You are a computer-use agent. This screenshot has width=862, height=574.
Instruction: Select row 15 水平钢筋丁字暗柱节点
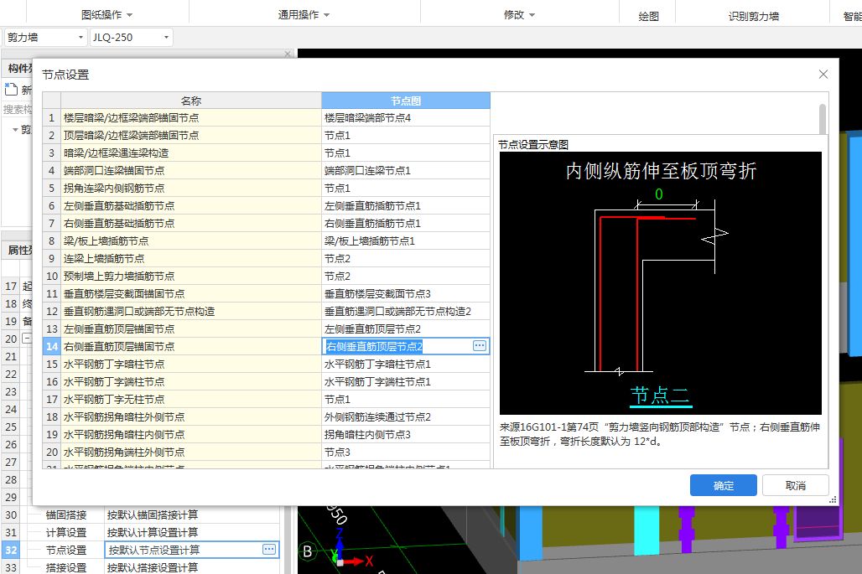(190, 364)
